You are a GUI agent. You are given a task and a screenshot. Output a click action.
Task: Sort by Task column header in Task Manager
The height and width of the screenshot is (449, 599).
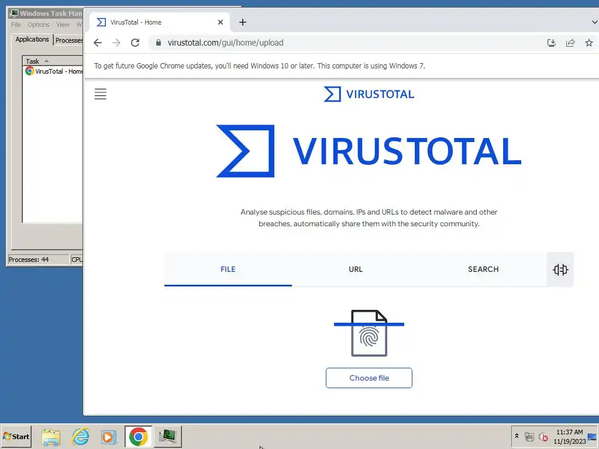[53, 61]
